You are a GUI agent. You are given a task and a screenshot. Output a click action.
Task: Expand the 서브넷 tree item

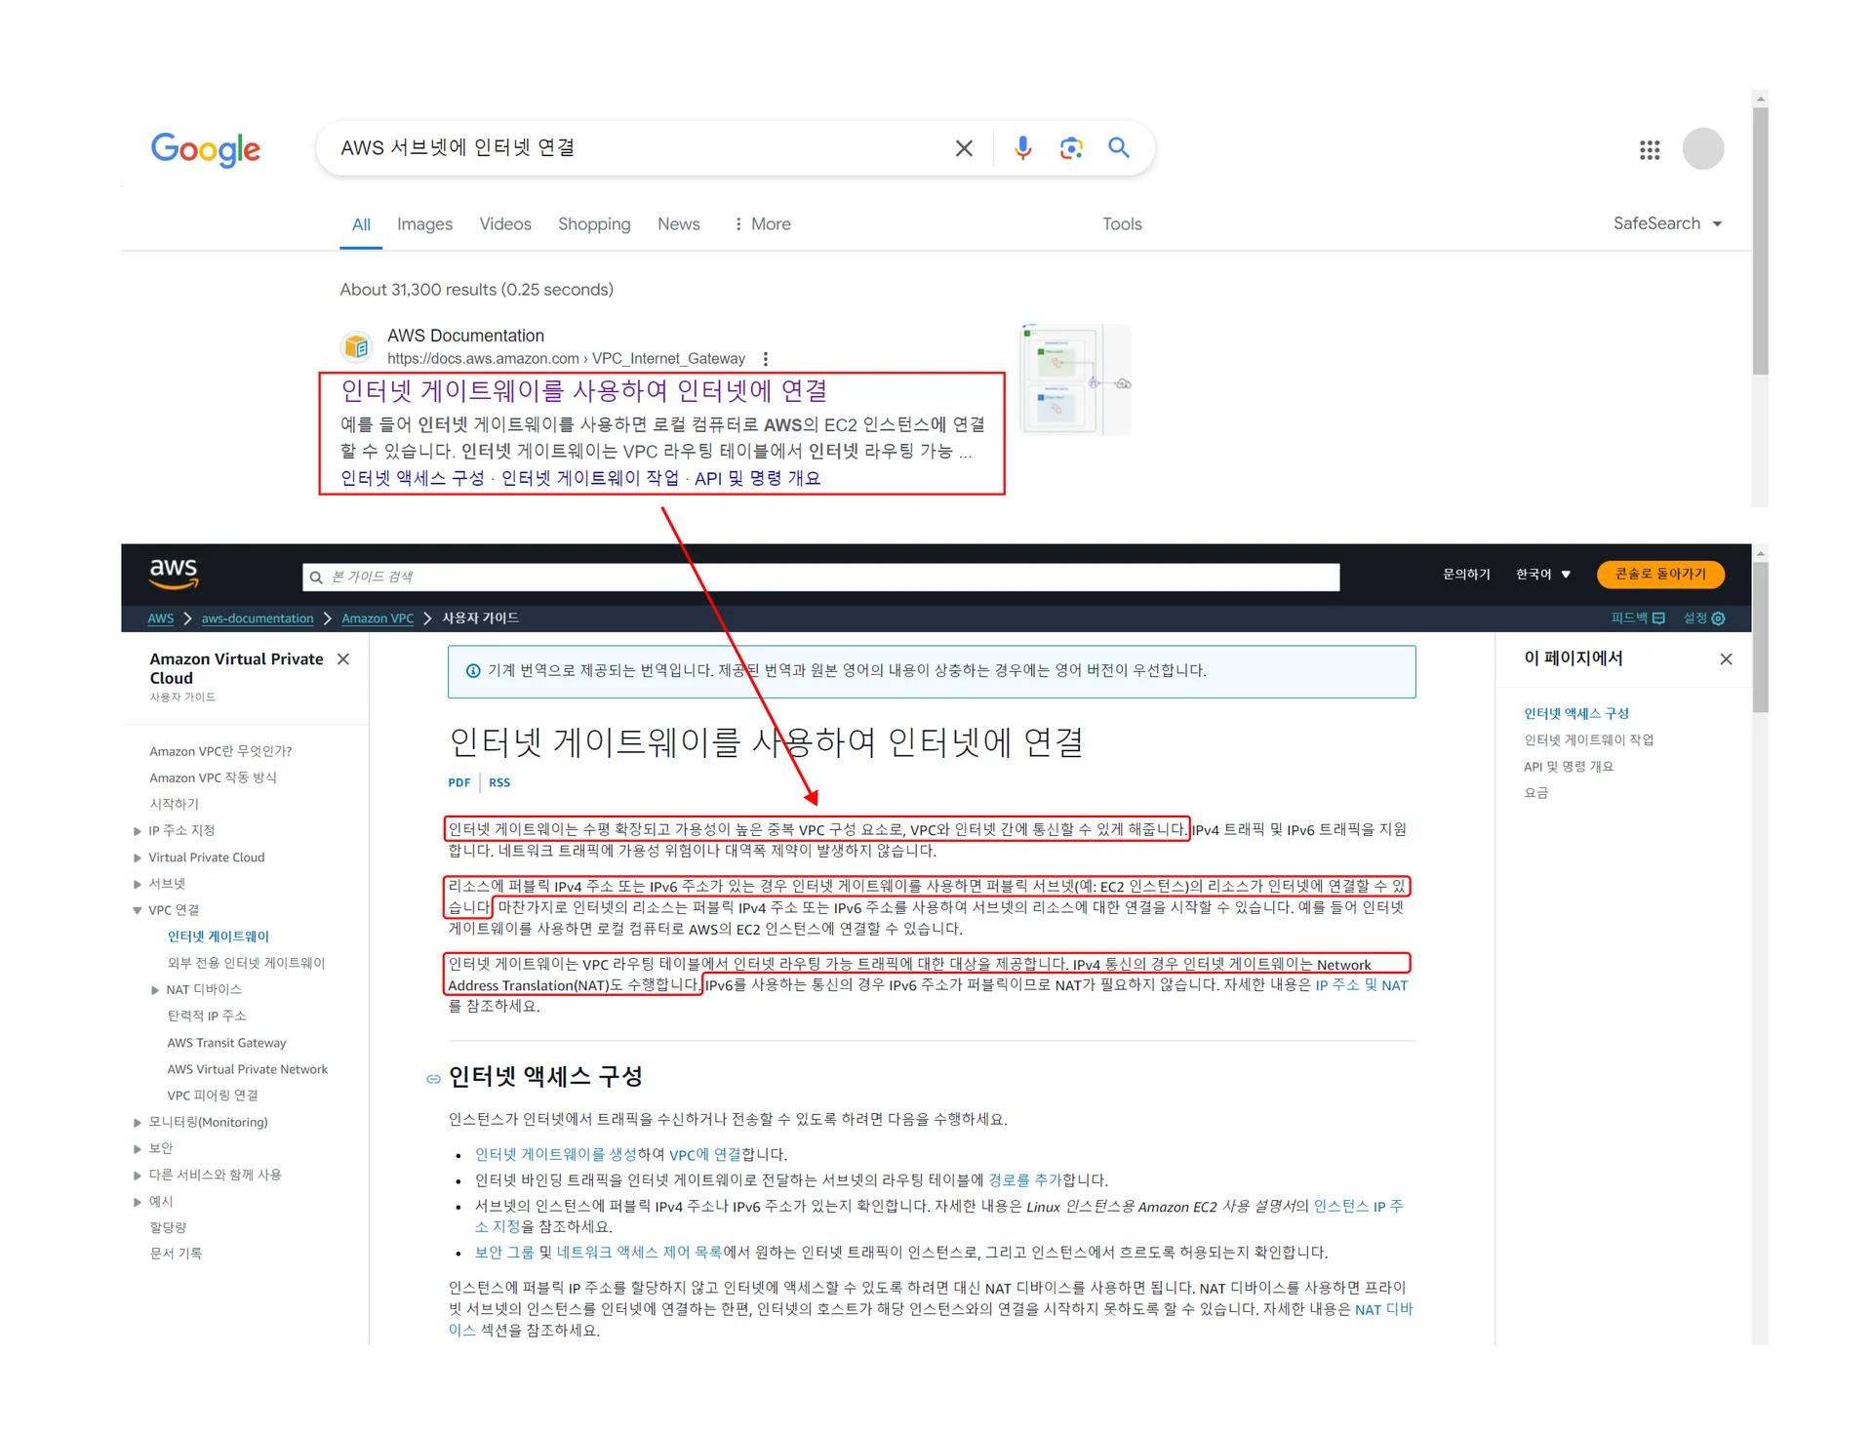click(x=138, y=885)
